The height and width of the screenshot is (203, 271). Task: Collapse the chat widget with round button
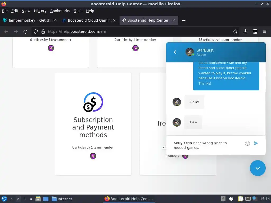tap(258, 168)
